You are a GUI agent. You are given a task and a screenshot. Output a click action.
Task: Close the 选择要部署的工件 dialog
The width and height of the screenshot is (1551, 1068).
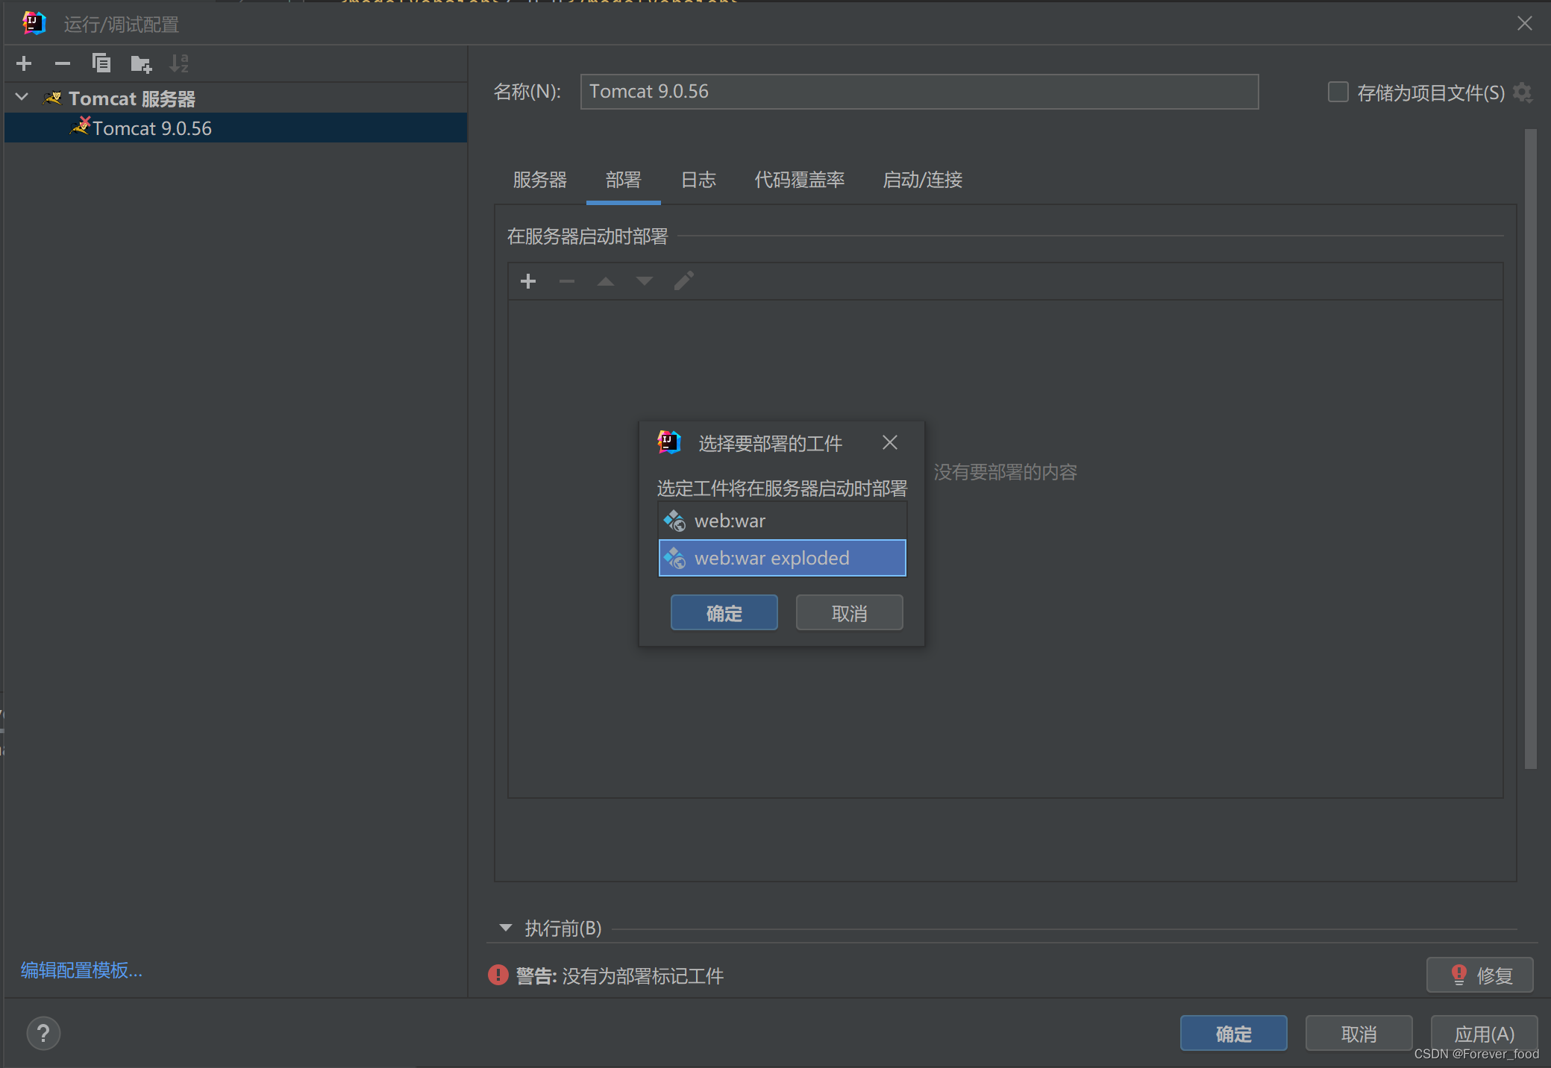(x=889, y=443)
